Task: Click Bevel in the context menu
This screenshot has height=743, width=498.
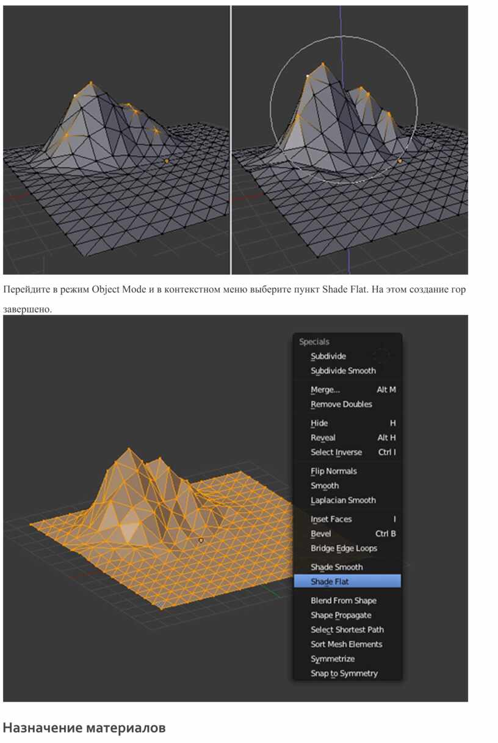Action: coord(347,534)
